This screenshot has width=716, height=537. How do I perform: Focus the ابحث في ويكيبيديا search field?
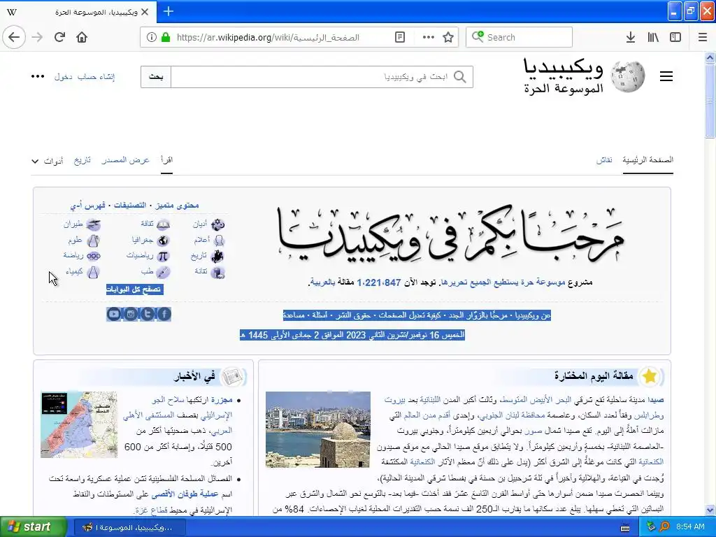pos(322,77)
